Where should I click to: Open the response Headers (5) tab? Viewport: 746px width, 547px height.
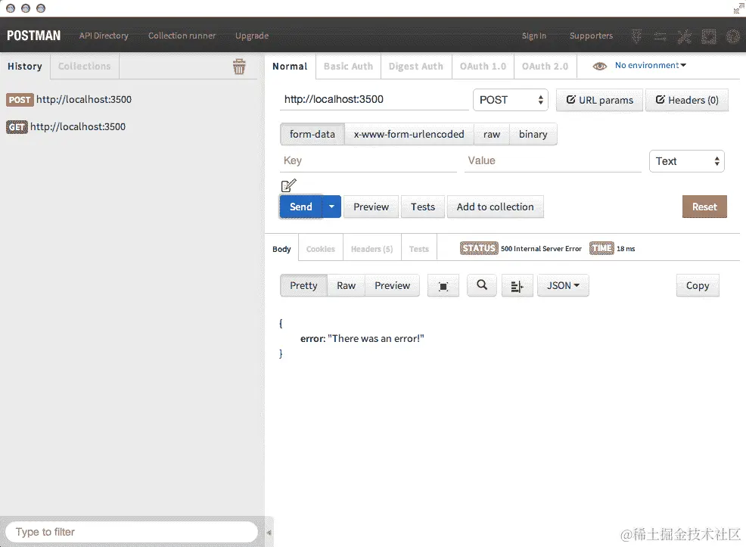point(372,249)
